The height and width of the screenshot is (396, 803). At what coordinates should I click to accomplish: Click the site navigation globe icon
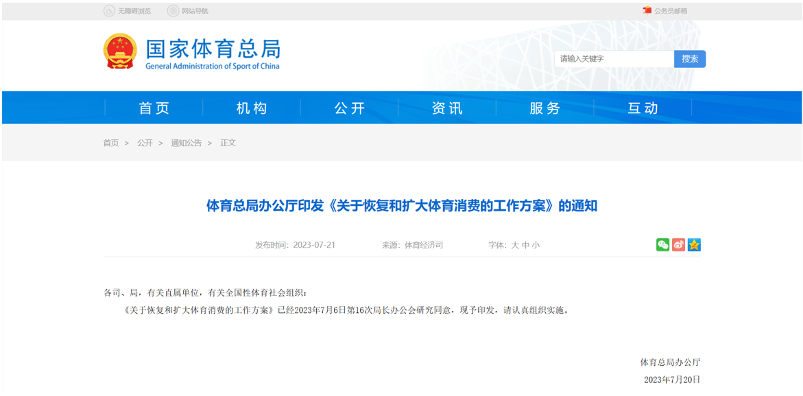tap(173, 11)
